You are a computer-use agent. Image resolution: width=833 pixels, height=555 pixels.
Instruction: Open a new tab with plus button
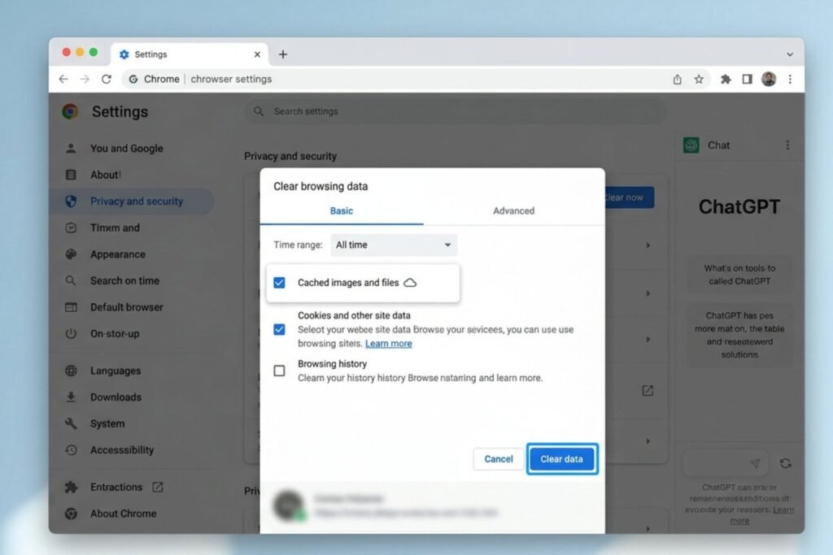(283, 54)
